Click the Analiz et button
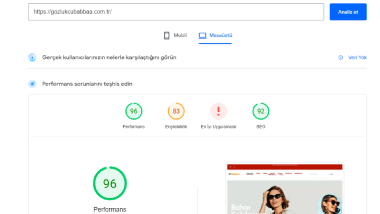Image resolution: width=380 pixels, height=214 pixels. pyautogui.click(x=348, y=12)
